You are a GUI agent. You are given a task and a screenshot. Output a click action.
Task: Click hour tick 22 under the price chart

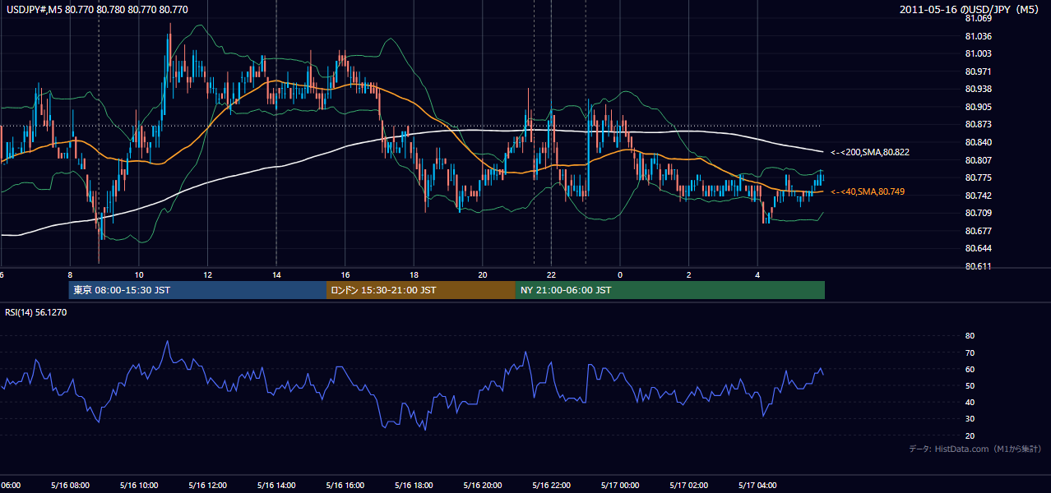click(552, 274)
